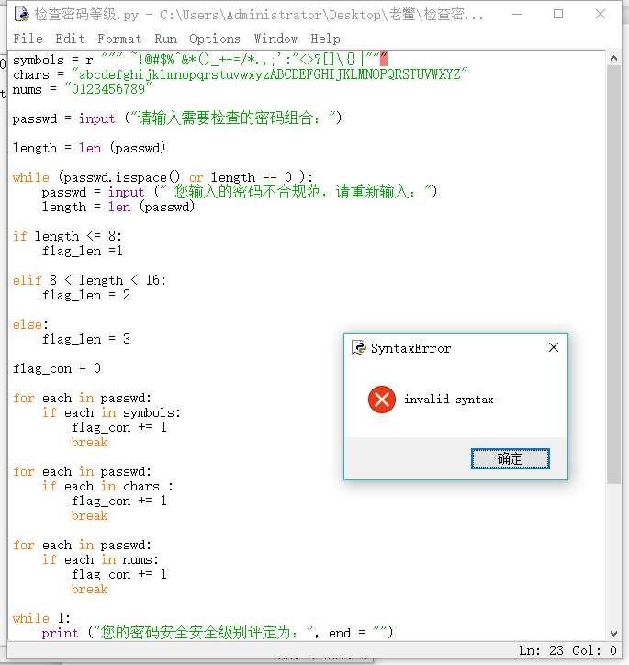
Task: Minimize the IDLE editor window
Action: click(516, 15)
